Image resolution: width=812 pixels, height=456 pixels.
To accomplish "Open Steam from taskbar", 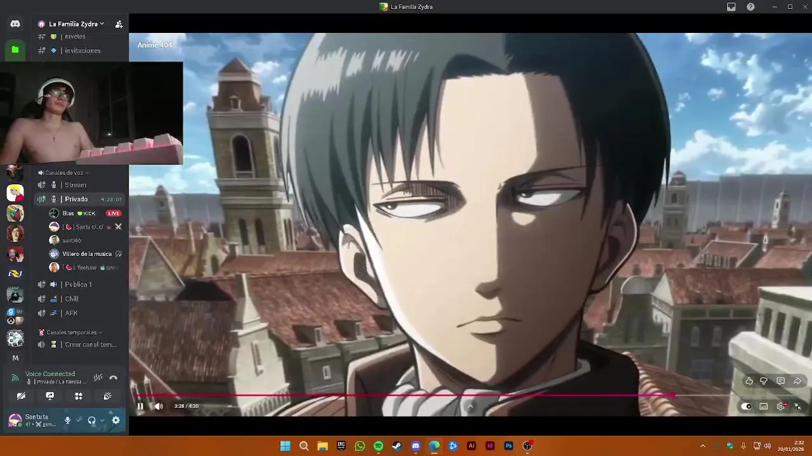I will (397, 446).
